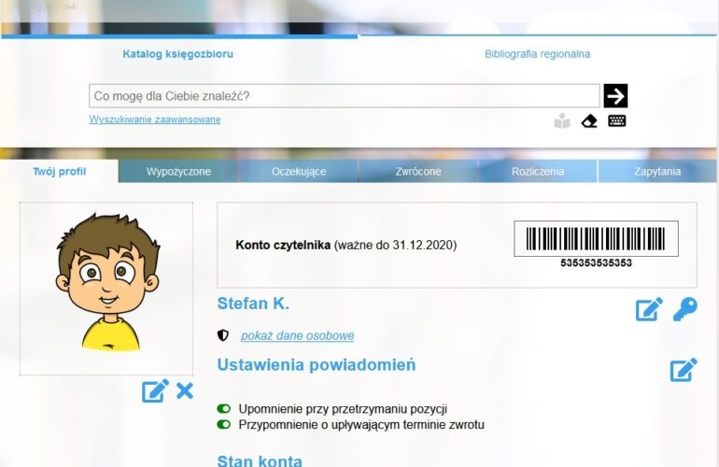Open the on-screen keyboard icon

(x=616, y=120)
